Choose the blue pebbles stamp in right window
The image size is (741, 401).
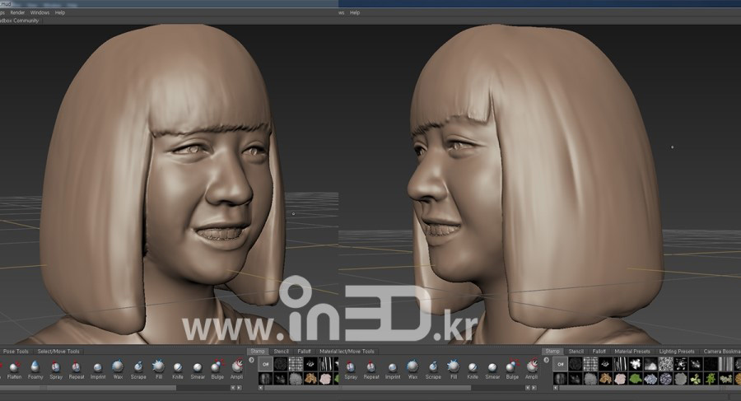click(650, 379)
